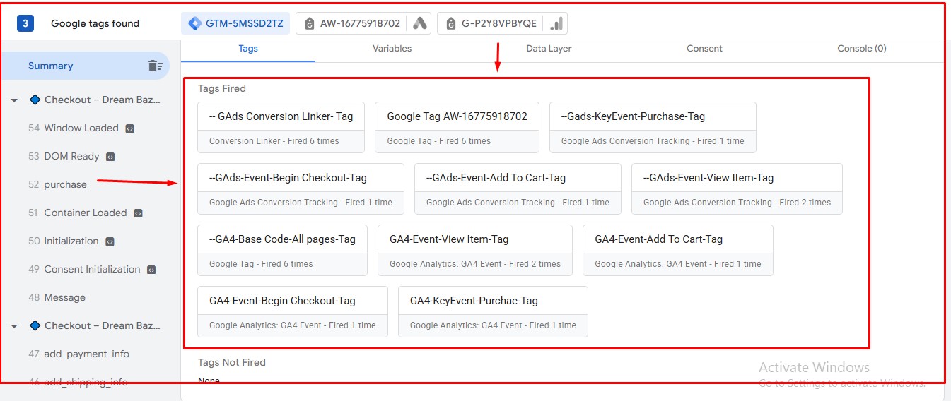The image size is (951, 401).
Task: Click code icon beside Container Loaded
Action: [138, 213]
